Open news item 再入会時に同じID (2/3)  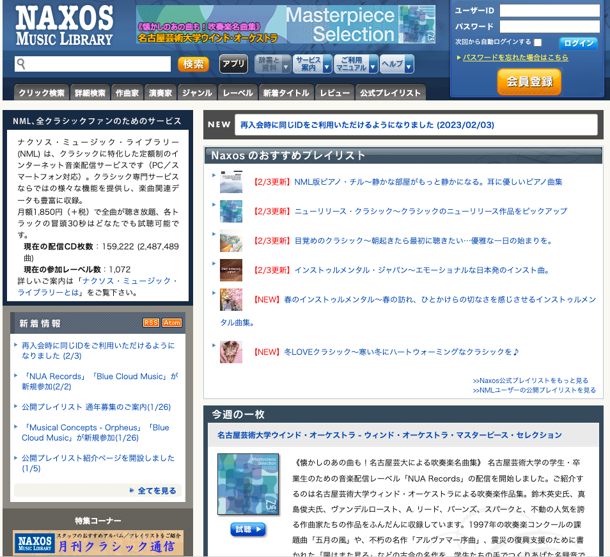coord(98,350)
